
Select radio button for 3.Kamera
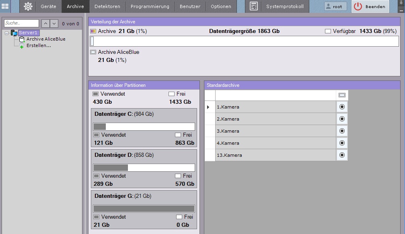pyautogui.click(x=342, y=131)
